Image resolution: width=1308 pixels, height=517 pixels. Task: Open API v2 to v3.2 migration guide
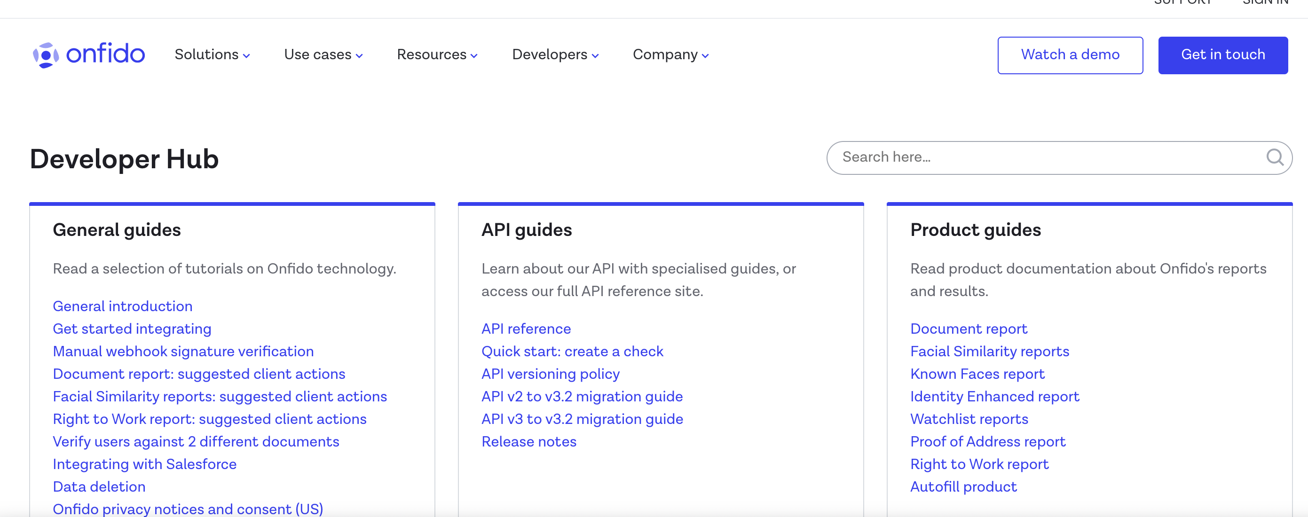point(582,396)
